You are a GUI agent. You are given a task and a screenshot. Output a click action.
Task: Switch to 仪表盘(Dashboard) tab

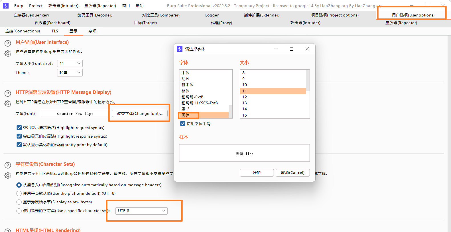pyautogui.click(x=53, y=23)
